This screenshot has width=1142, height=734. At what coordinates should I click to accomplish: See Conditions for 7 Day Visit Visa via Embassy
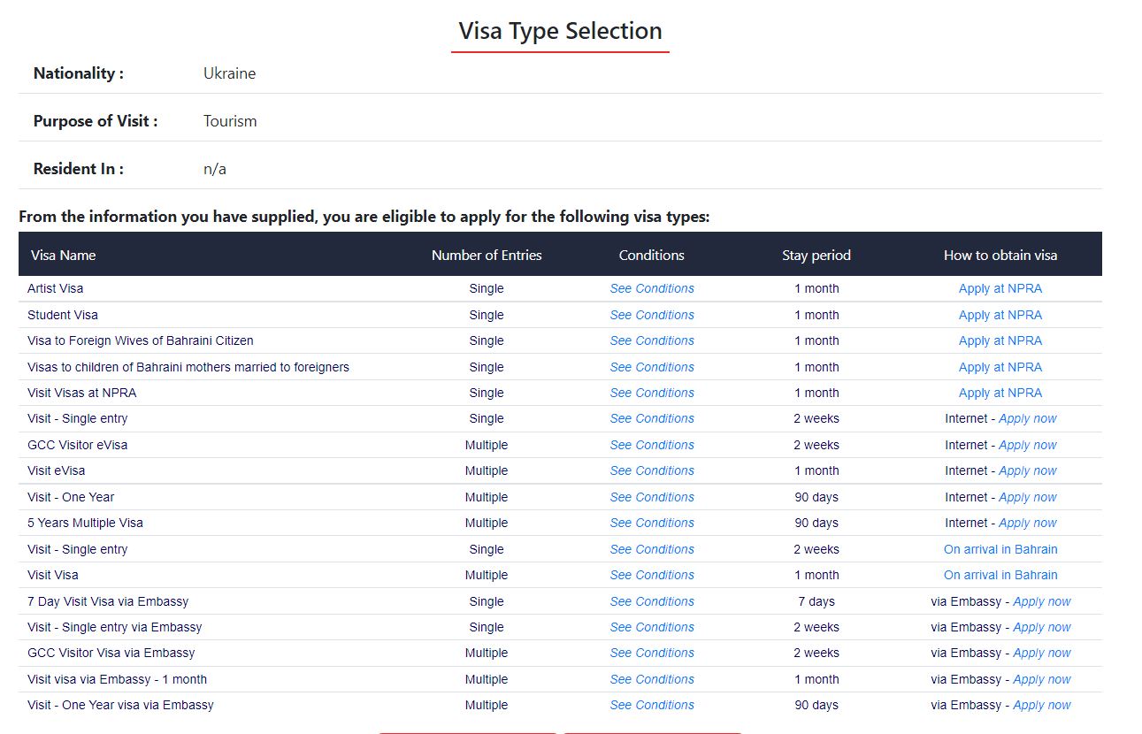click(651, 601)
